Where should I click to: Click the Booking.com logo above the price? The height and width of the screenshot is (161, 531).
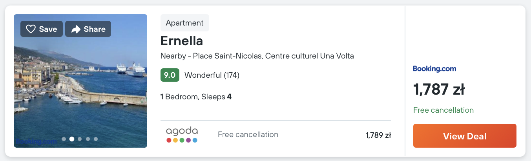click(434, 69)
